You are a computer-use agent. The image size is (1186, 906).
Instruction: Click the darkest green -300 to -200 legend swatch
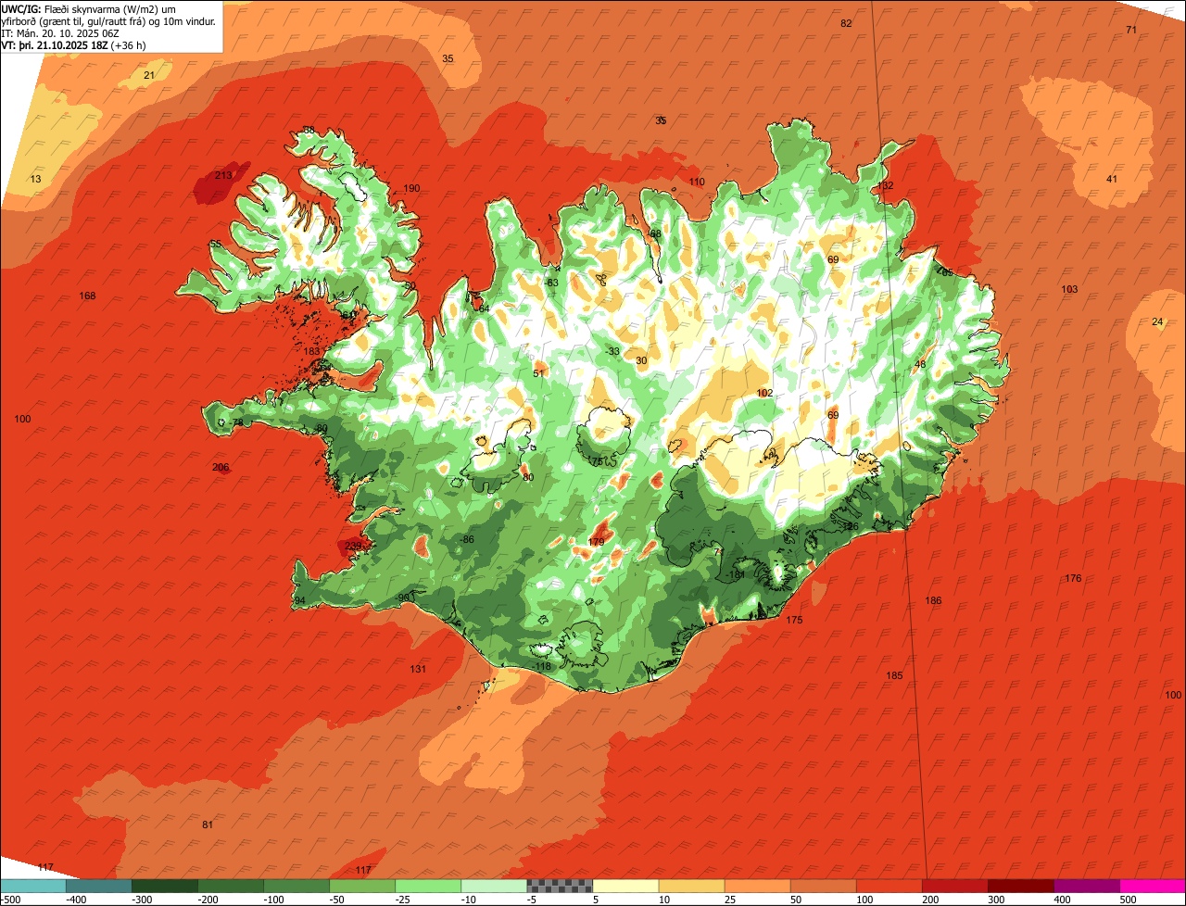pyautogui.click(x=164, y=886)
